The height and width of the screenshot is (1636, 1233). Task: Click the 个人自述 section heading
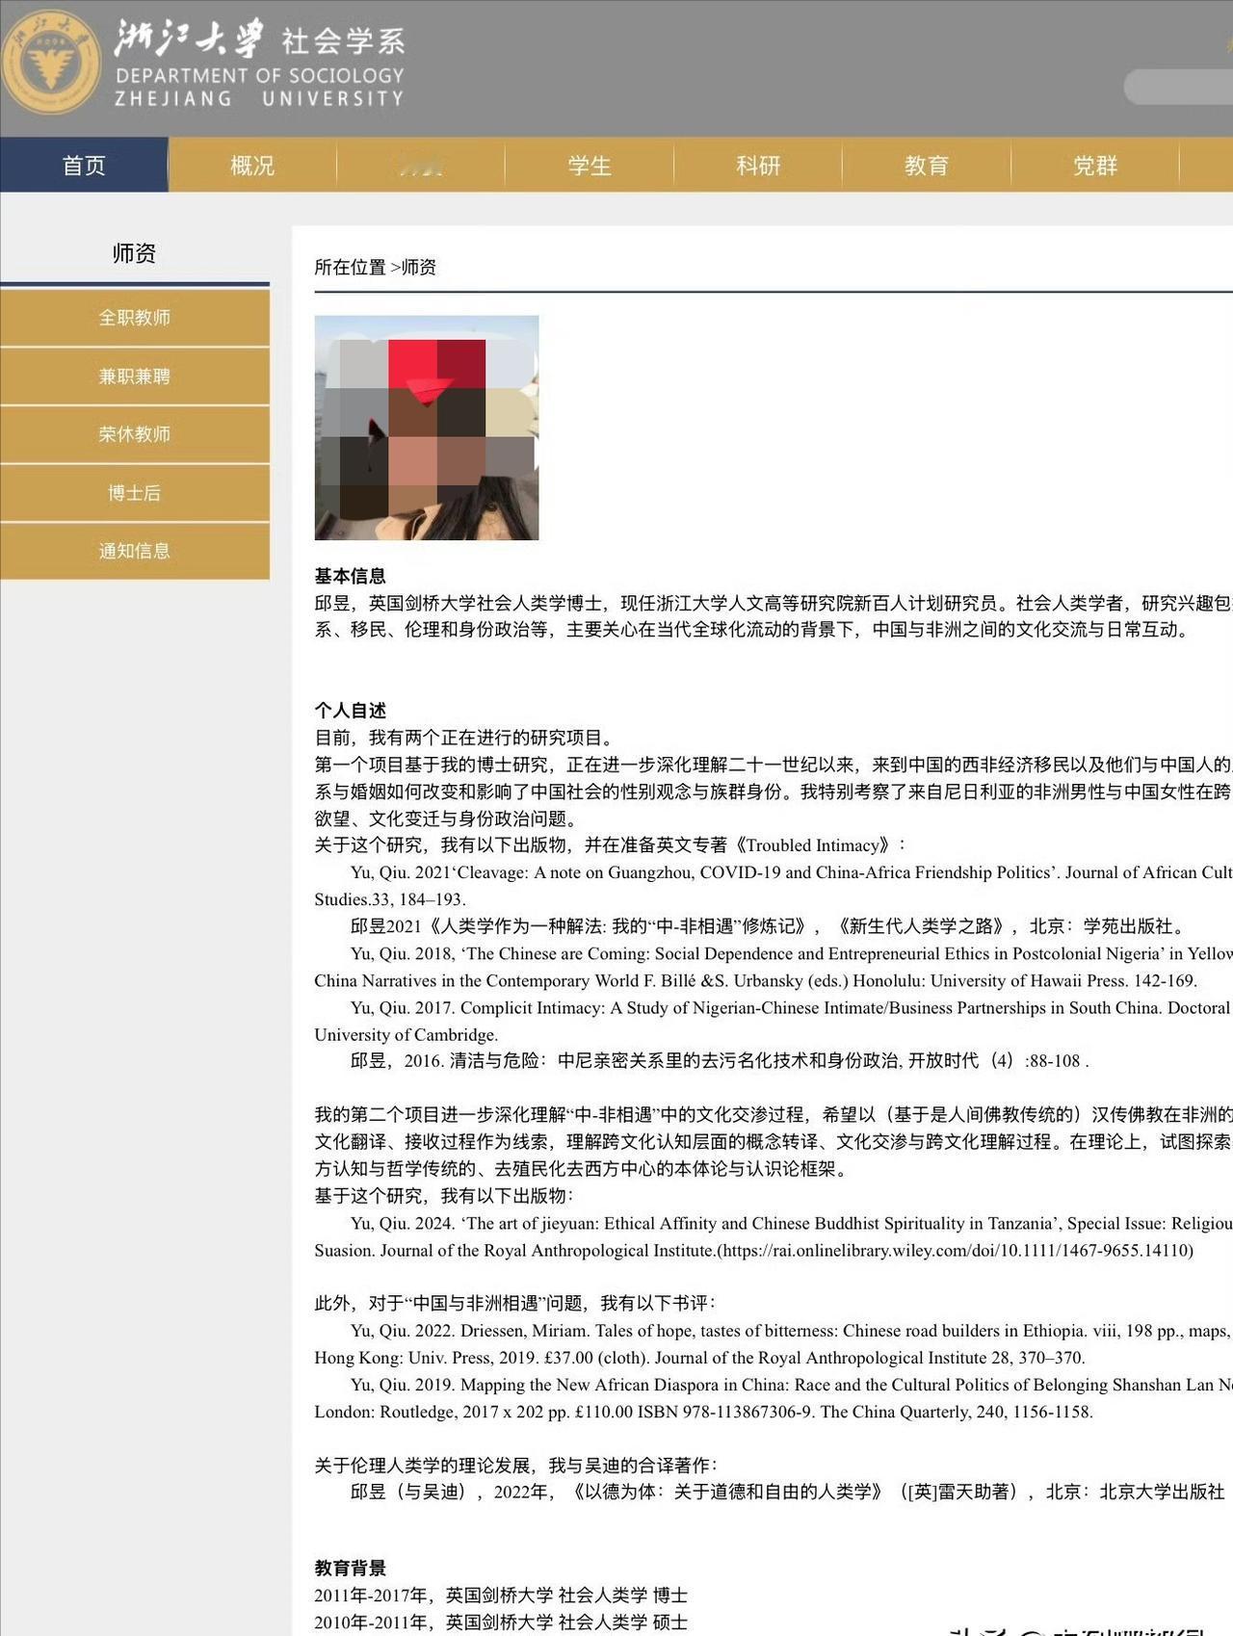350,711
